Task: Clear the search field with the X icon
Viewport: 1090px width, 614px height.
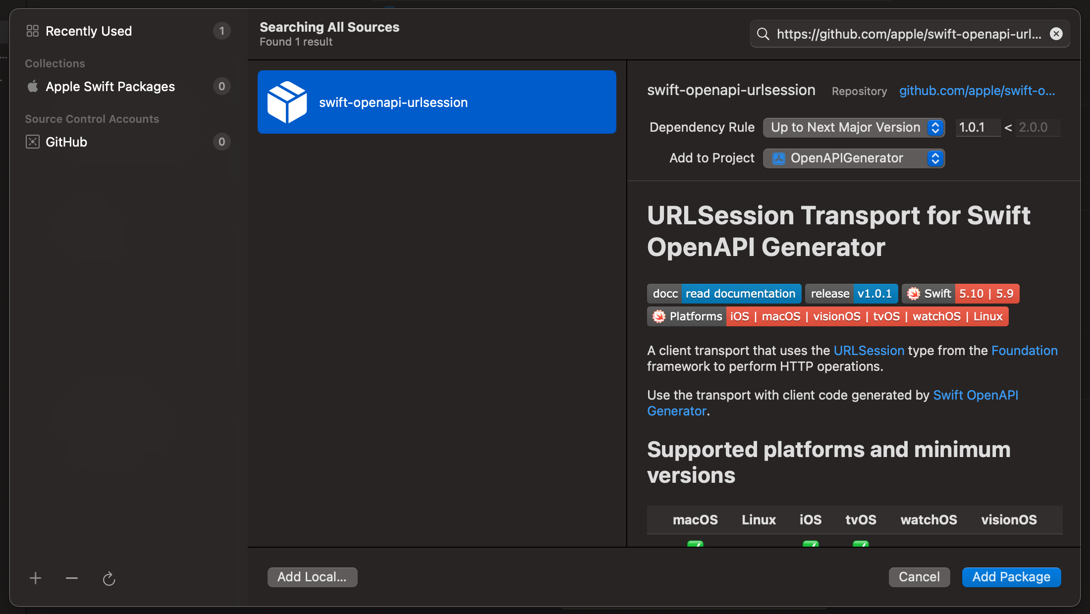Action: click(x=1056, y=34)
